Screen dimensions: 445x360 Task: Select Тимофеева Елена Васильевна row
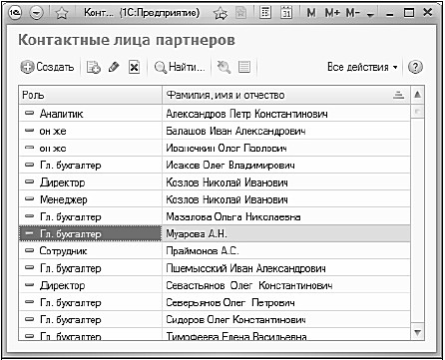point(215,335)
